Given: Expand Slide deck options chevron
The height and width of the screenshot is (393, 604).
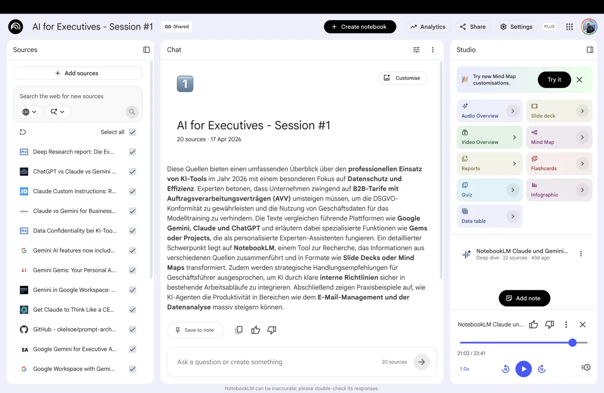Looking at the screenshot, I should tap(582, 111).
